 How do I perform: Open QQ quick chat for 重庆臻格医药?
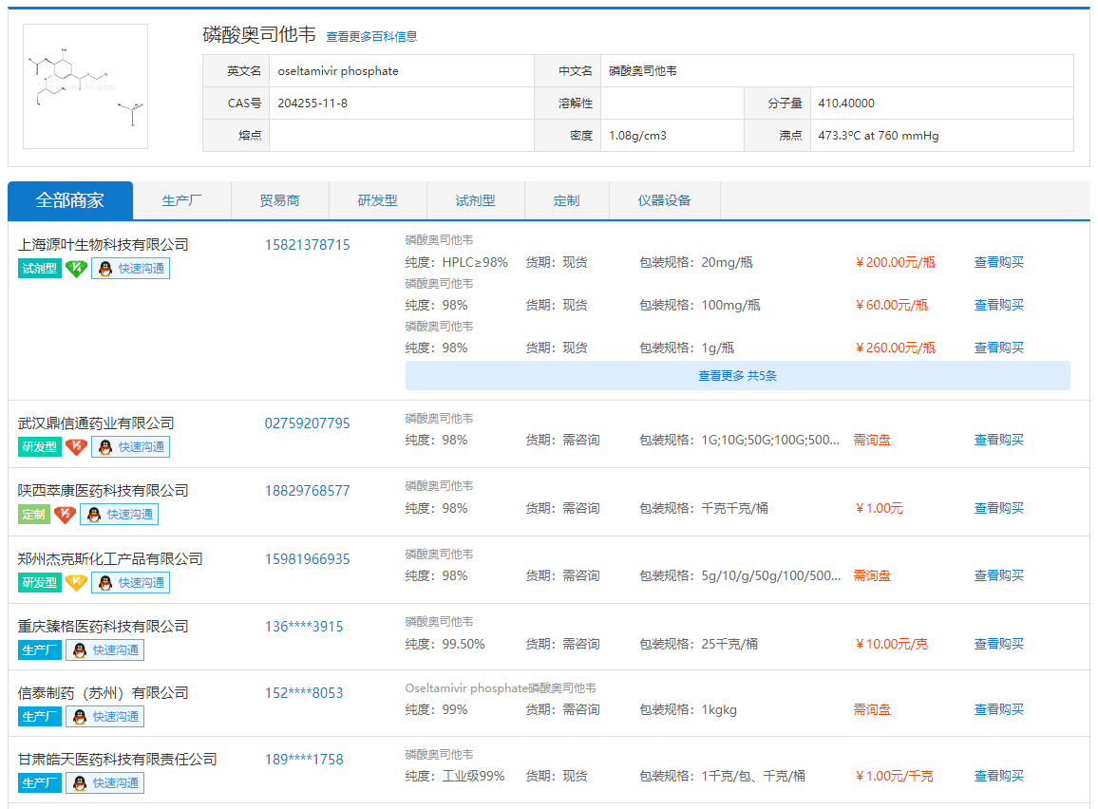pos(104,650)
